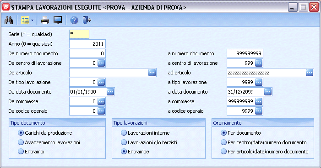321x168 pixels.
Task: Click the binoculars search icon
Action: [x=9, y=20]
